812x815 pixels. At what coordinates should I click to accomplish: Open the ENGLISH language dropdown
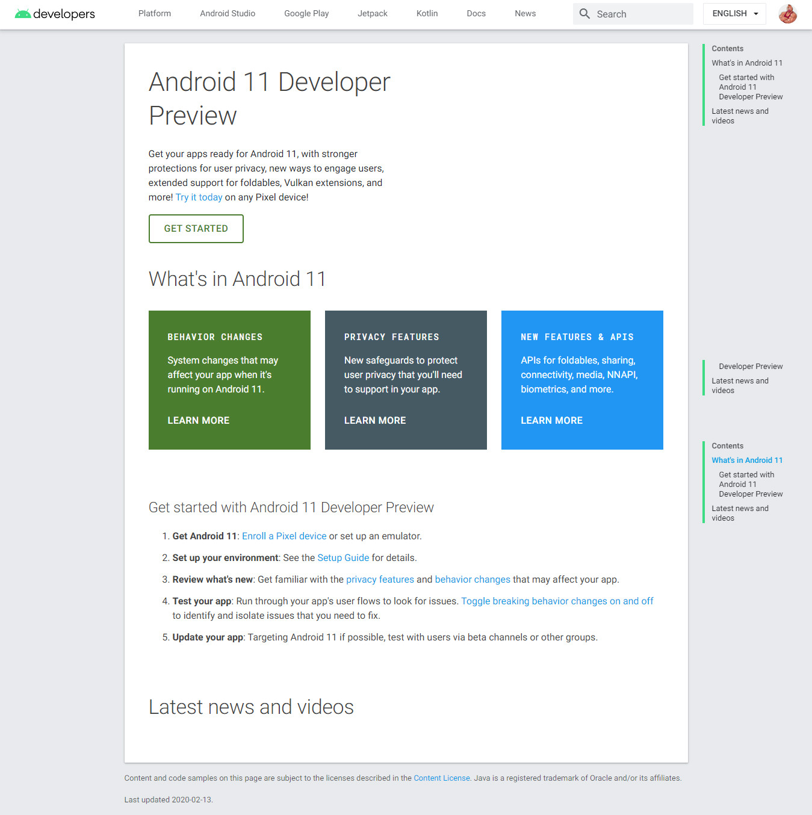tap(734, 14)
